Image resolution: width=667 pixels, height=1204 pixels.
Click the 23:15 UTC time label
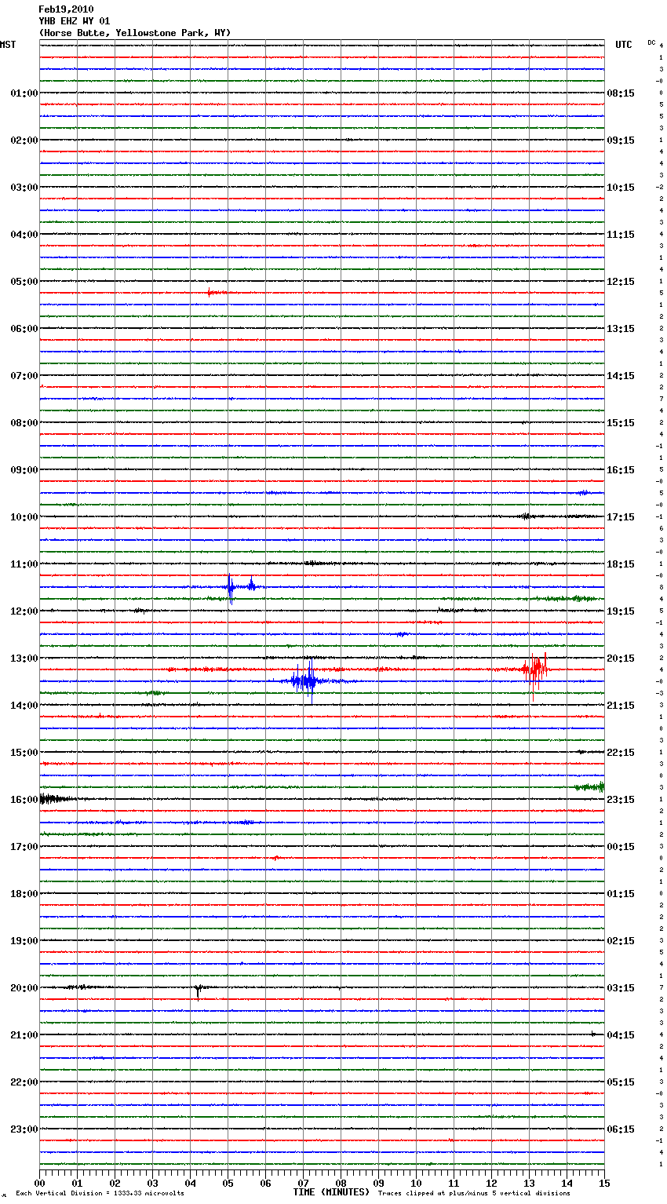coord(621,800)
